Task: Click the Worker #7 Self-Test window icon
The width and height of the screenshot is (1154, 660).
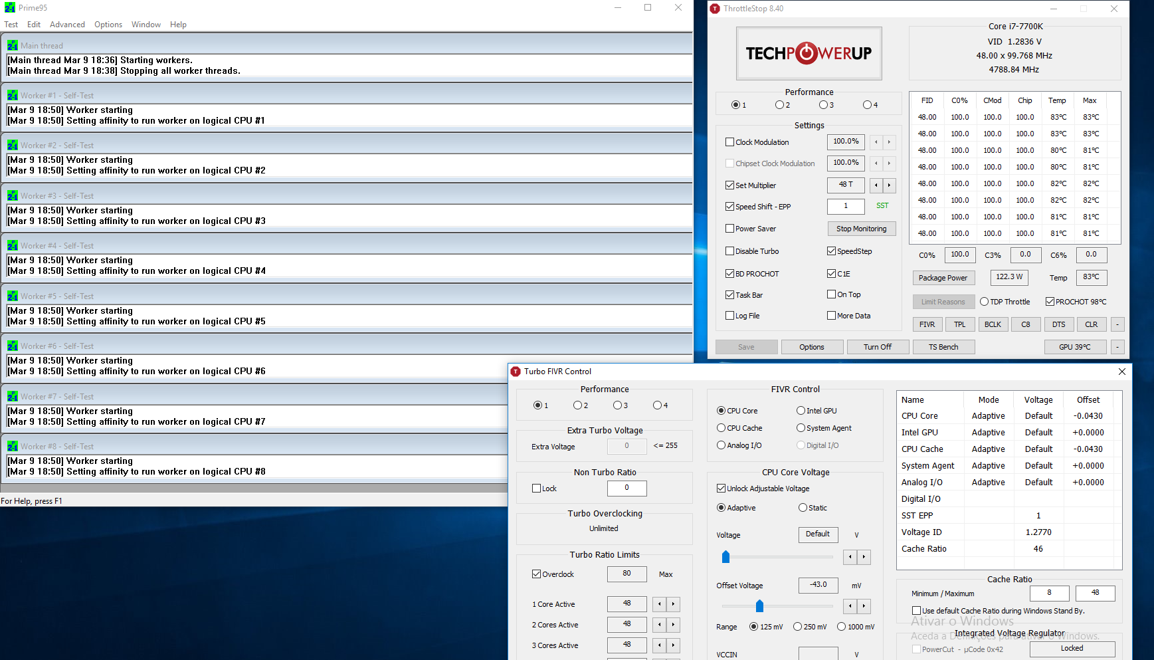Action: point(13,396)
